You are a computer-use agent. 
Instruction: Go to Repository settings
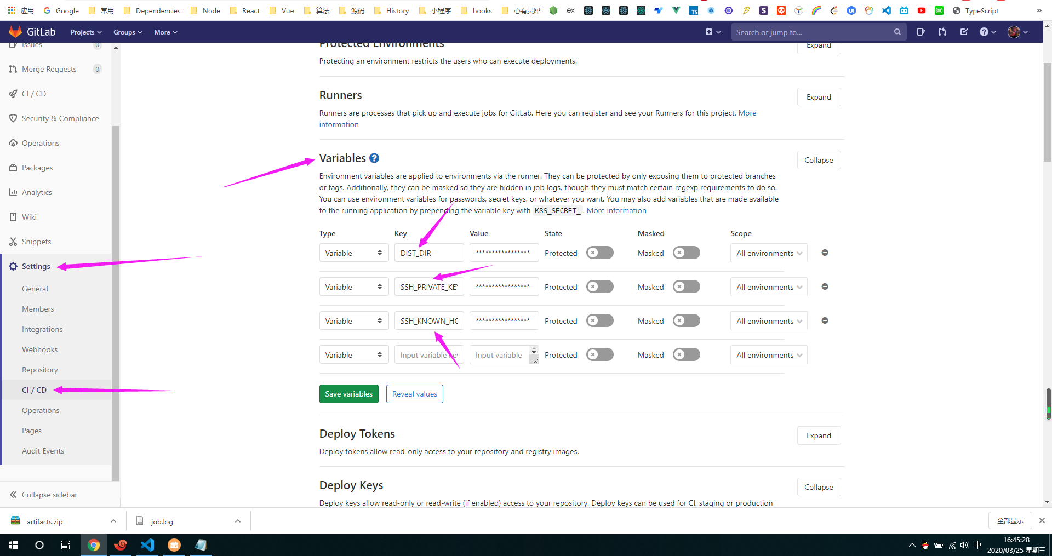coord(40,370)
